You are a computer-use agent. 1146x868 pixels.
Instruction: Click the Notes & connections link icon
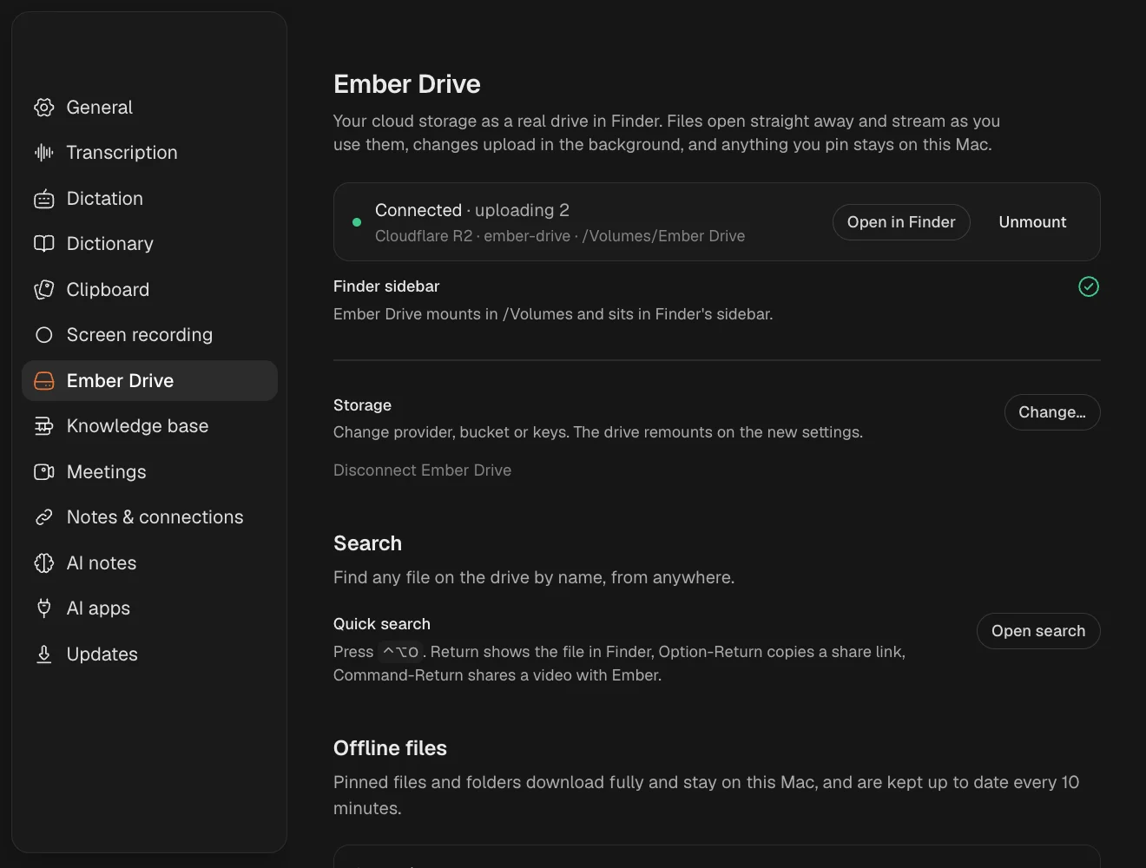pyautogui.click(x=44, y=517)
